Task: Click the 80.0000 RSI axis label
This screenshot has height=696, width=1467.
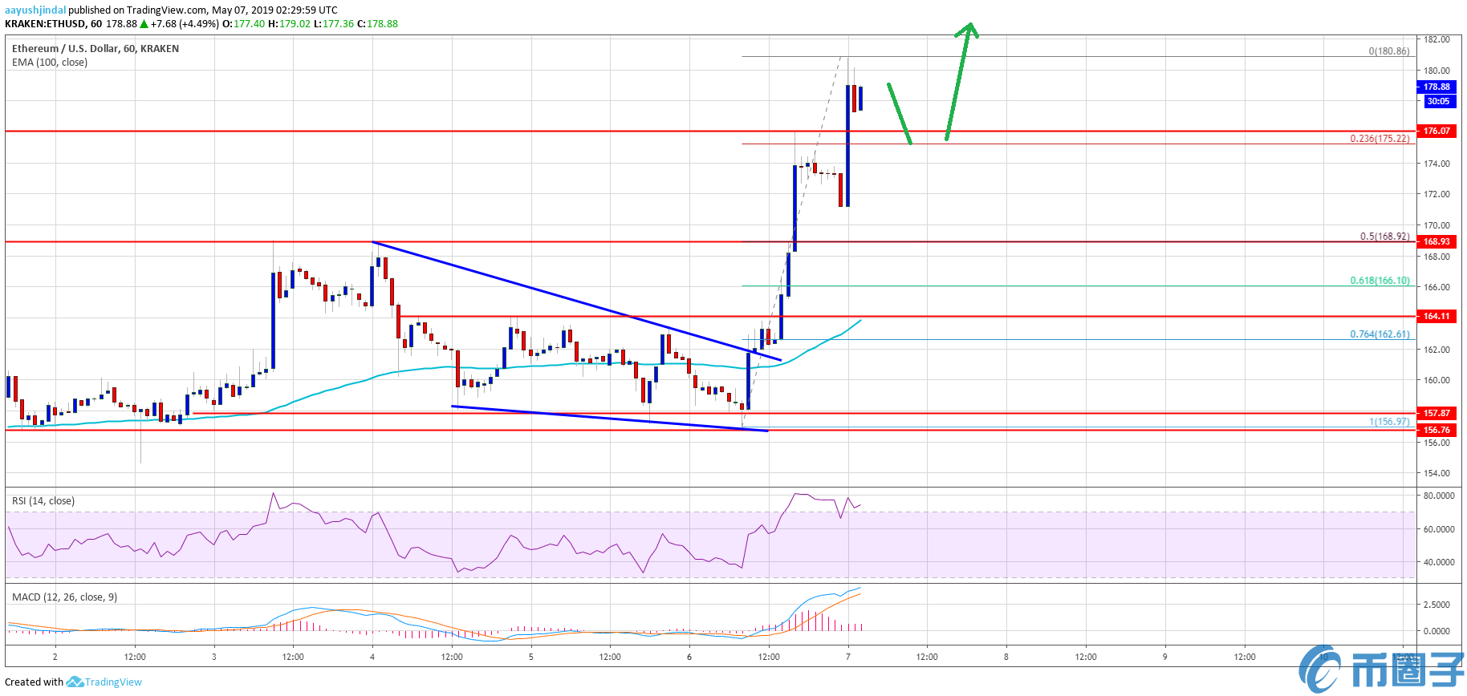Action: coord(1439,496)
